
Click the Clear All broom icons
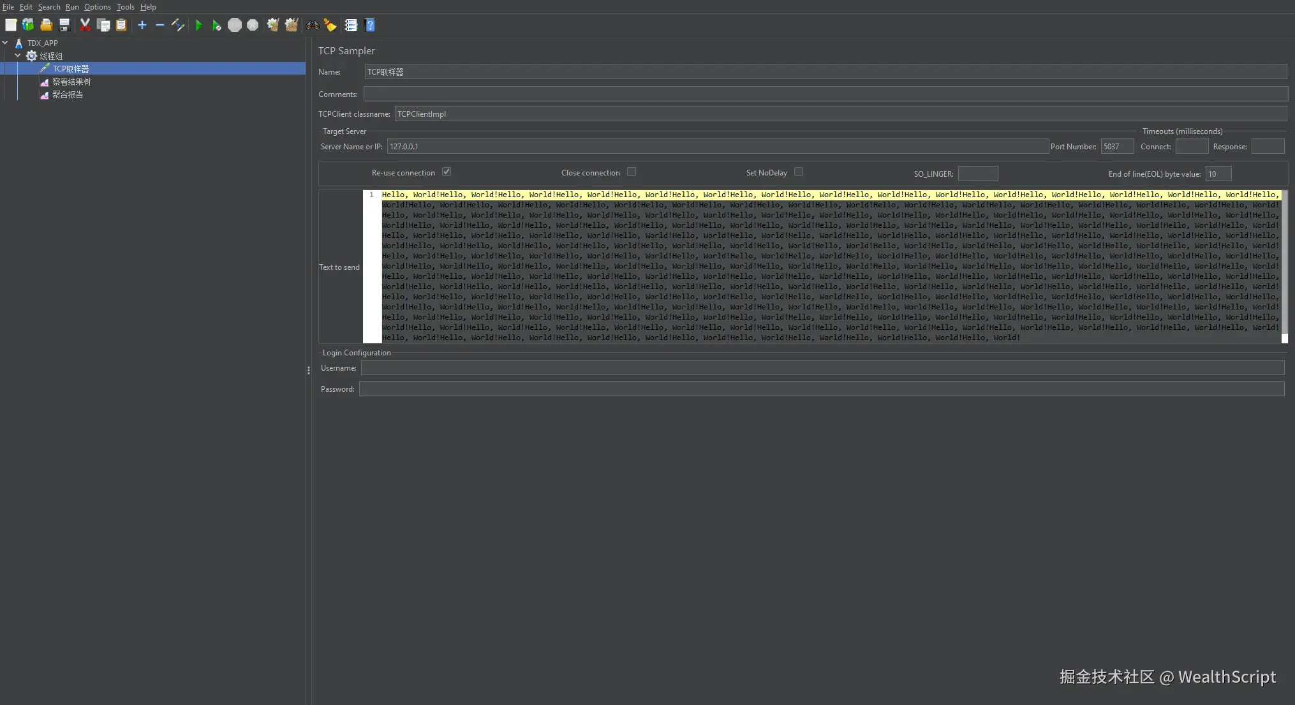click(x=292, y=26)
